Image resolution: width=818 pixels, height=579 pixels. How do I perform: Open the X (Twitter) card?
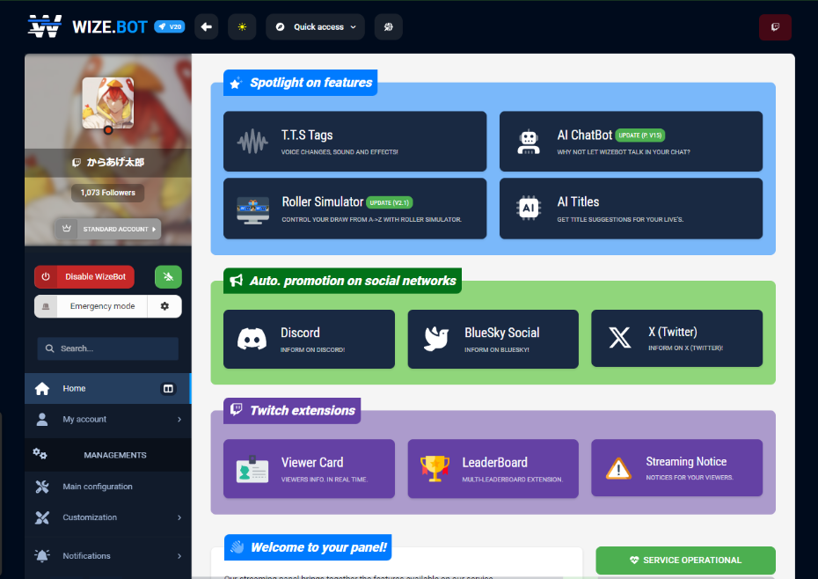point(676,338)
